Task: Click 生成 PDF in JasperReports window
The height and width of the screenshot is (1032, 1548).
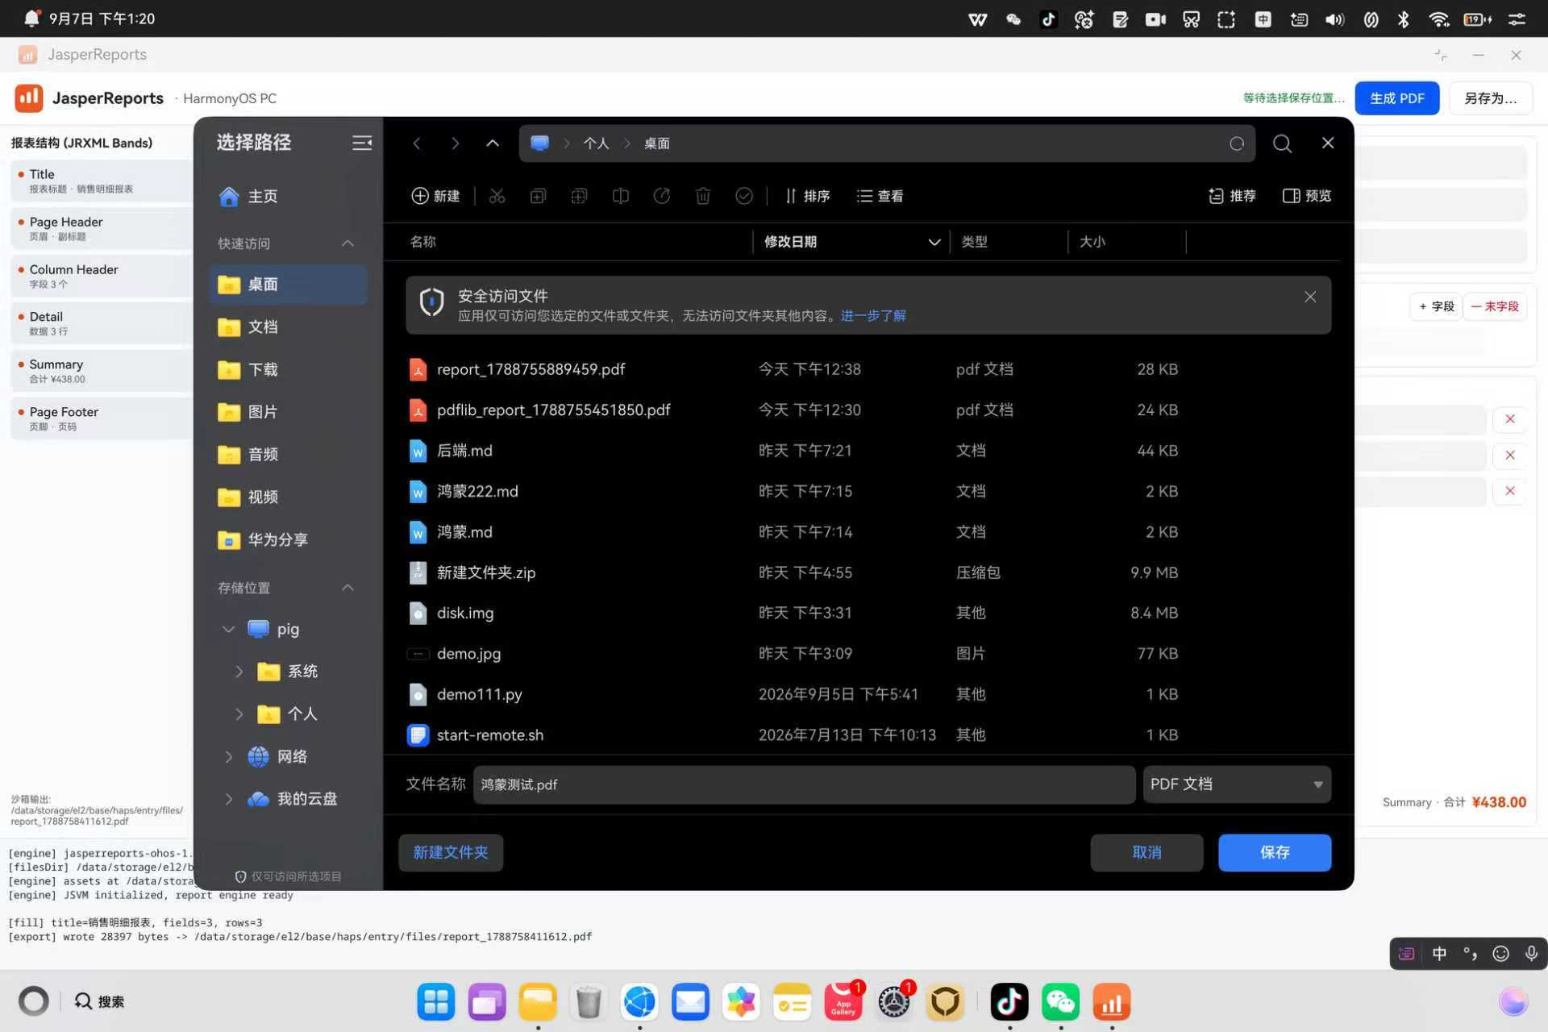Action: 1396,98
